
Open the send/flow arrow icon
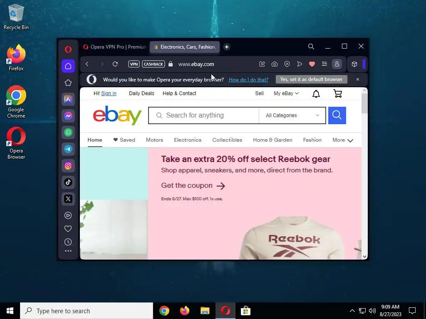(300, 64)
